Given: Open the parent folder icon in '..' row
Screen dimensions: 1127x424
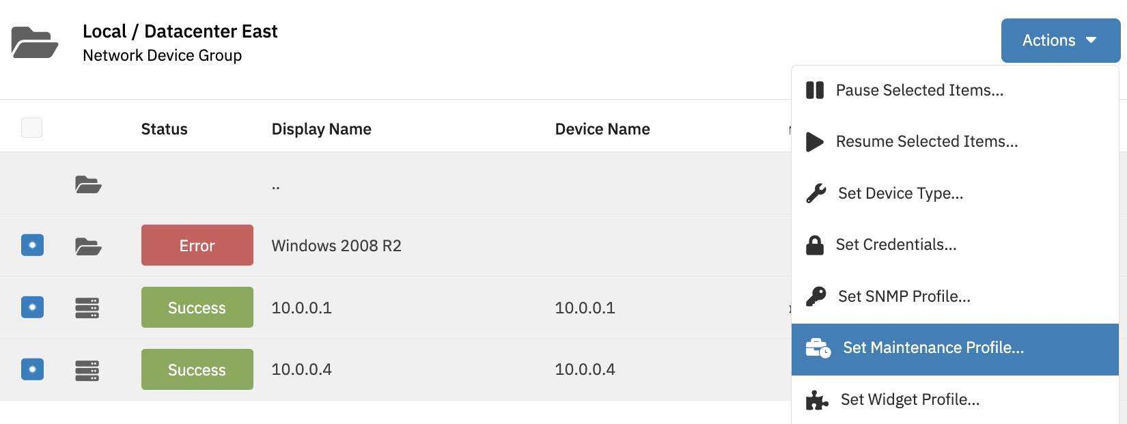Looking at the screenshot, I should tap(88, 184).
